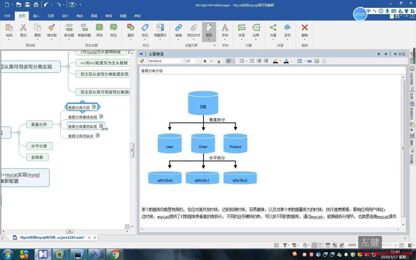
Task: Open the numbered list style dropdown arrow
Action: coord(246,61)
